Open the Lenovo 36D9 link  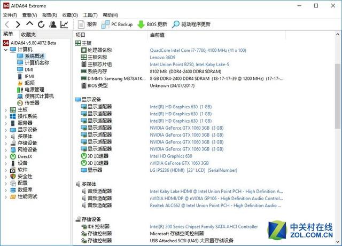[x=162, y=58]
